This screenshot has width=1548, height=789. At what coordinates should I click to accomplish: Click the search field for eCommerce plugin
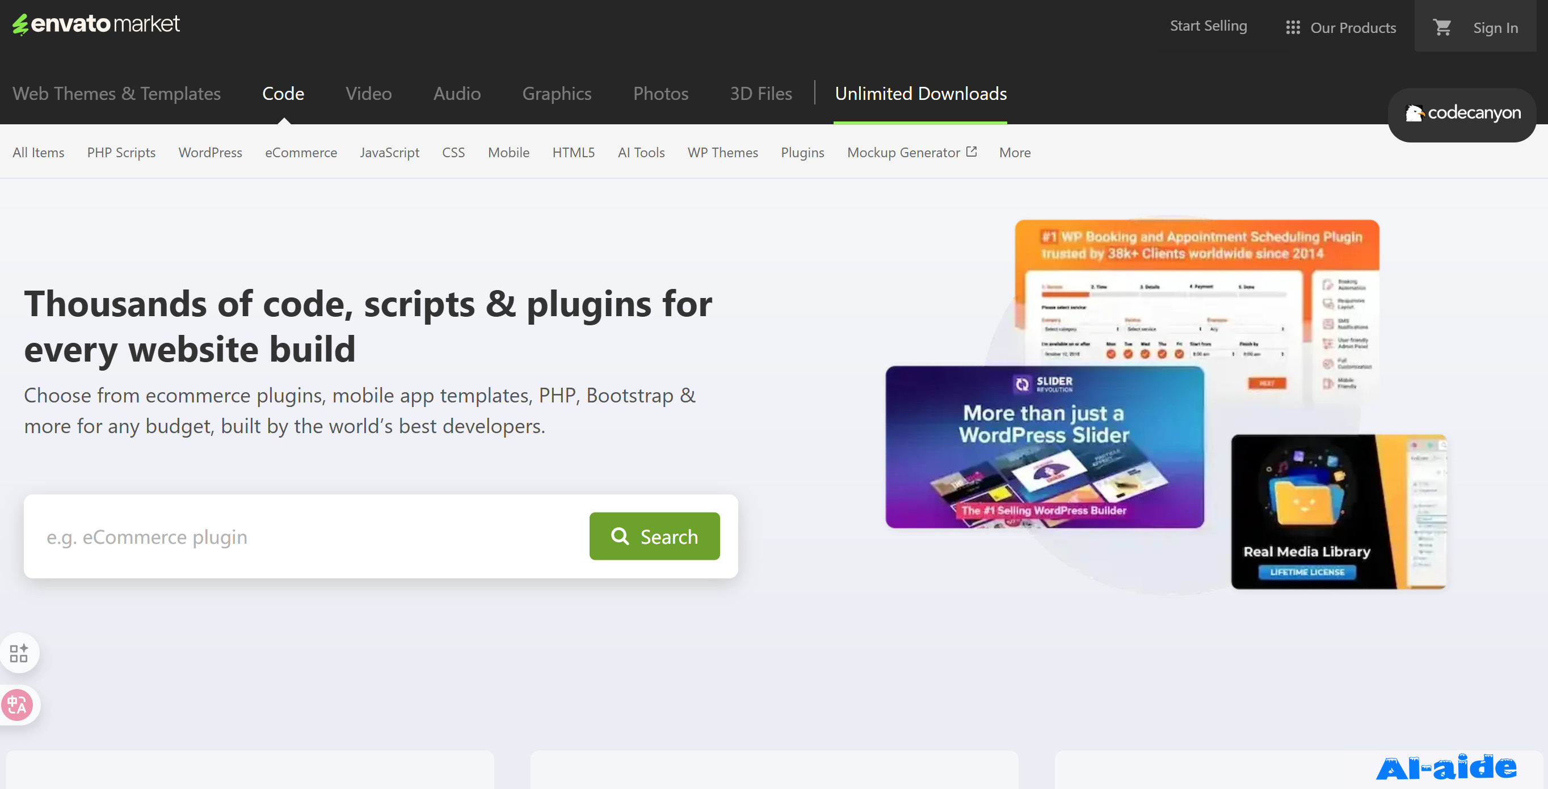coord(306,536)
